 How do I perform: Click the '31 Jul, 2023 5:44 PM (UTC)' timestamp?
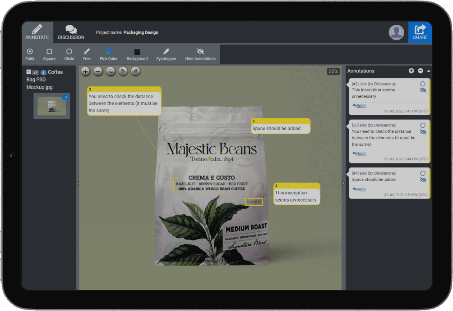click(406, 159)
